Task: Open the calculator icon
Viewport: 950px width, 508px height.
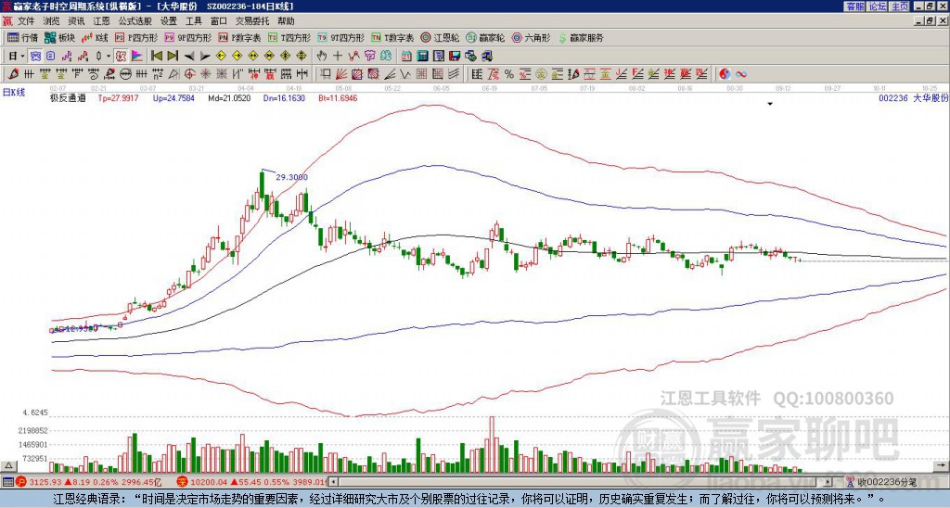Action: (x=422, y=57)
